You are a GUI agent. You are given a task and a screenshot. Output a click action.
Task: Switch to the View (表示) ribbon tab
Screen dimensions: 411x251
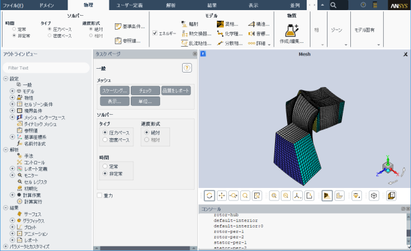coord(253,5)
